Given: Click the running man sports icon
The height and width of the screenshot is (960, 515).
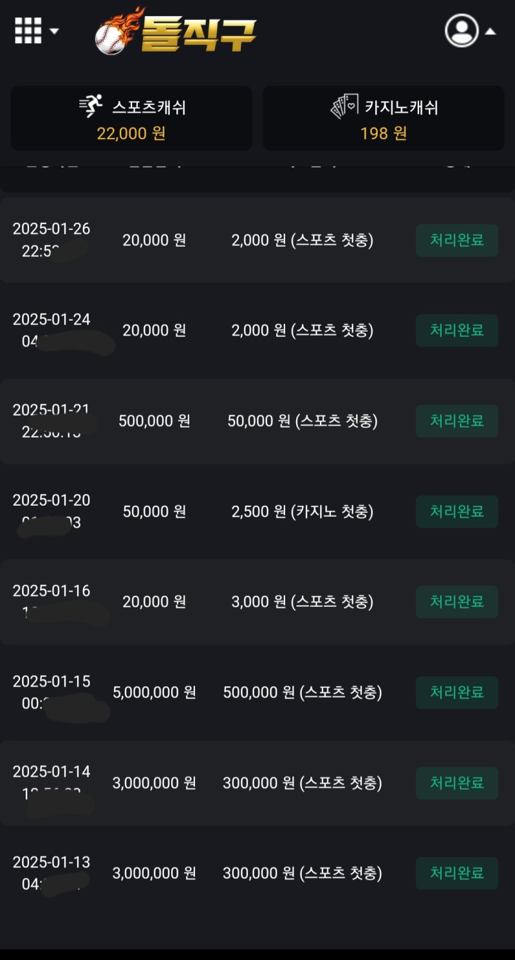Looking at the screenshot, I should 91,106.
